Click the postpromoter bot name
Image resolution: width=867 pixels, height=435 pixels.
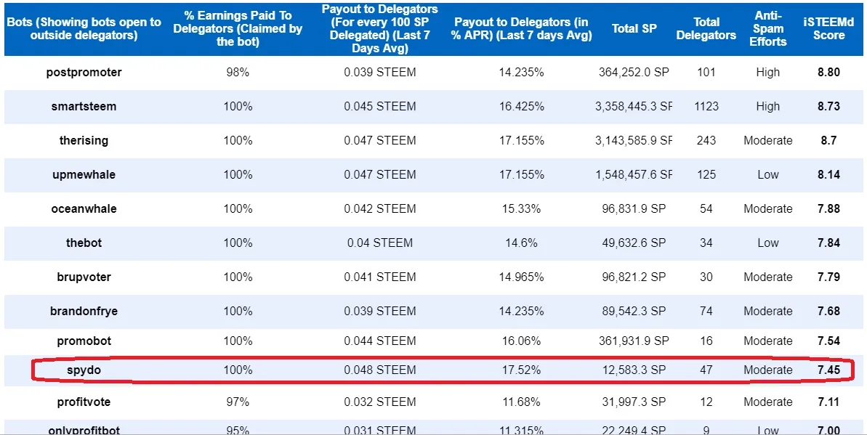click(84, 73)
